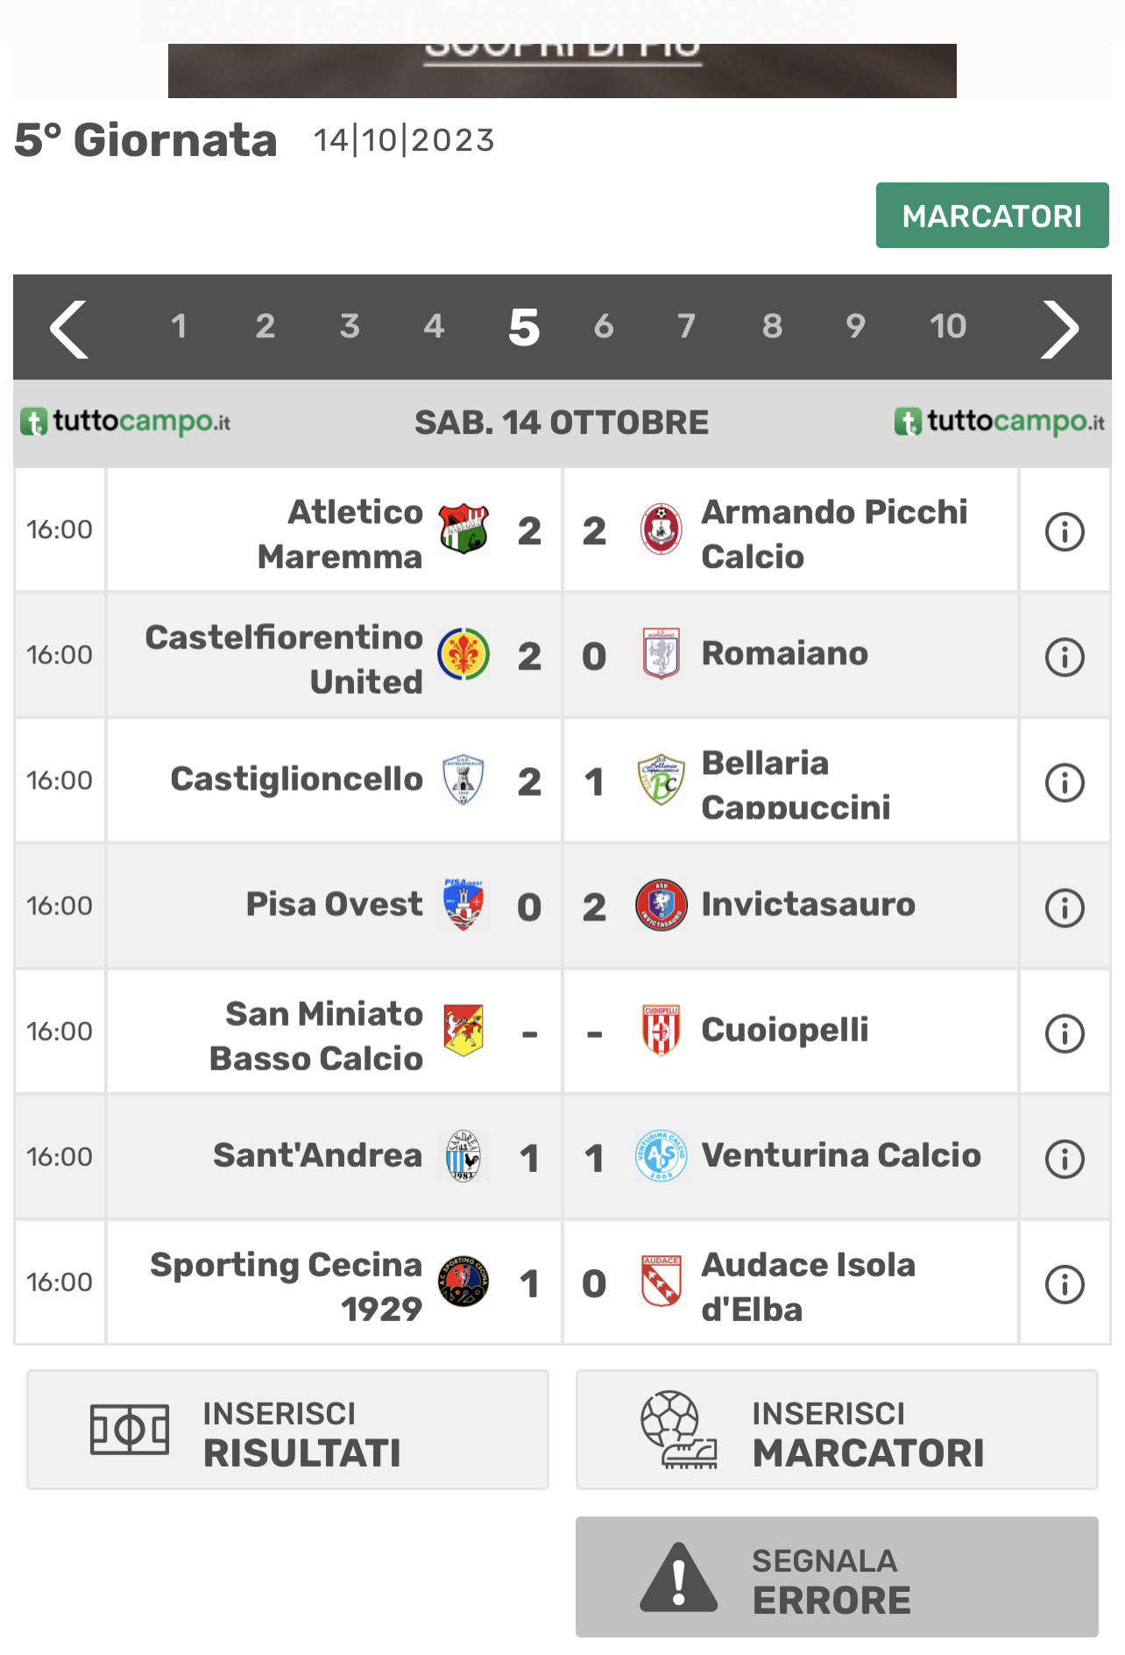Click Segnala Errore button
The width and height of the screenshot is (1125, 1655).
pos(837,1577)
